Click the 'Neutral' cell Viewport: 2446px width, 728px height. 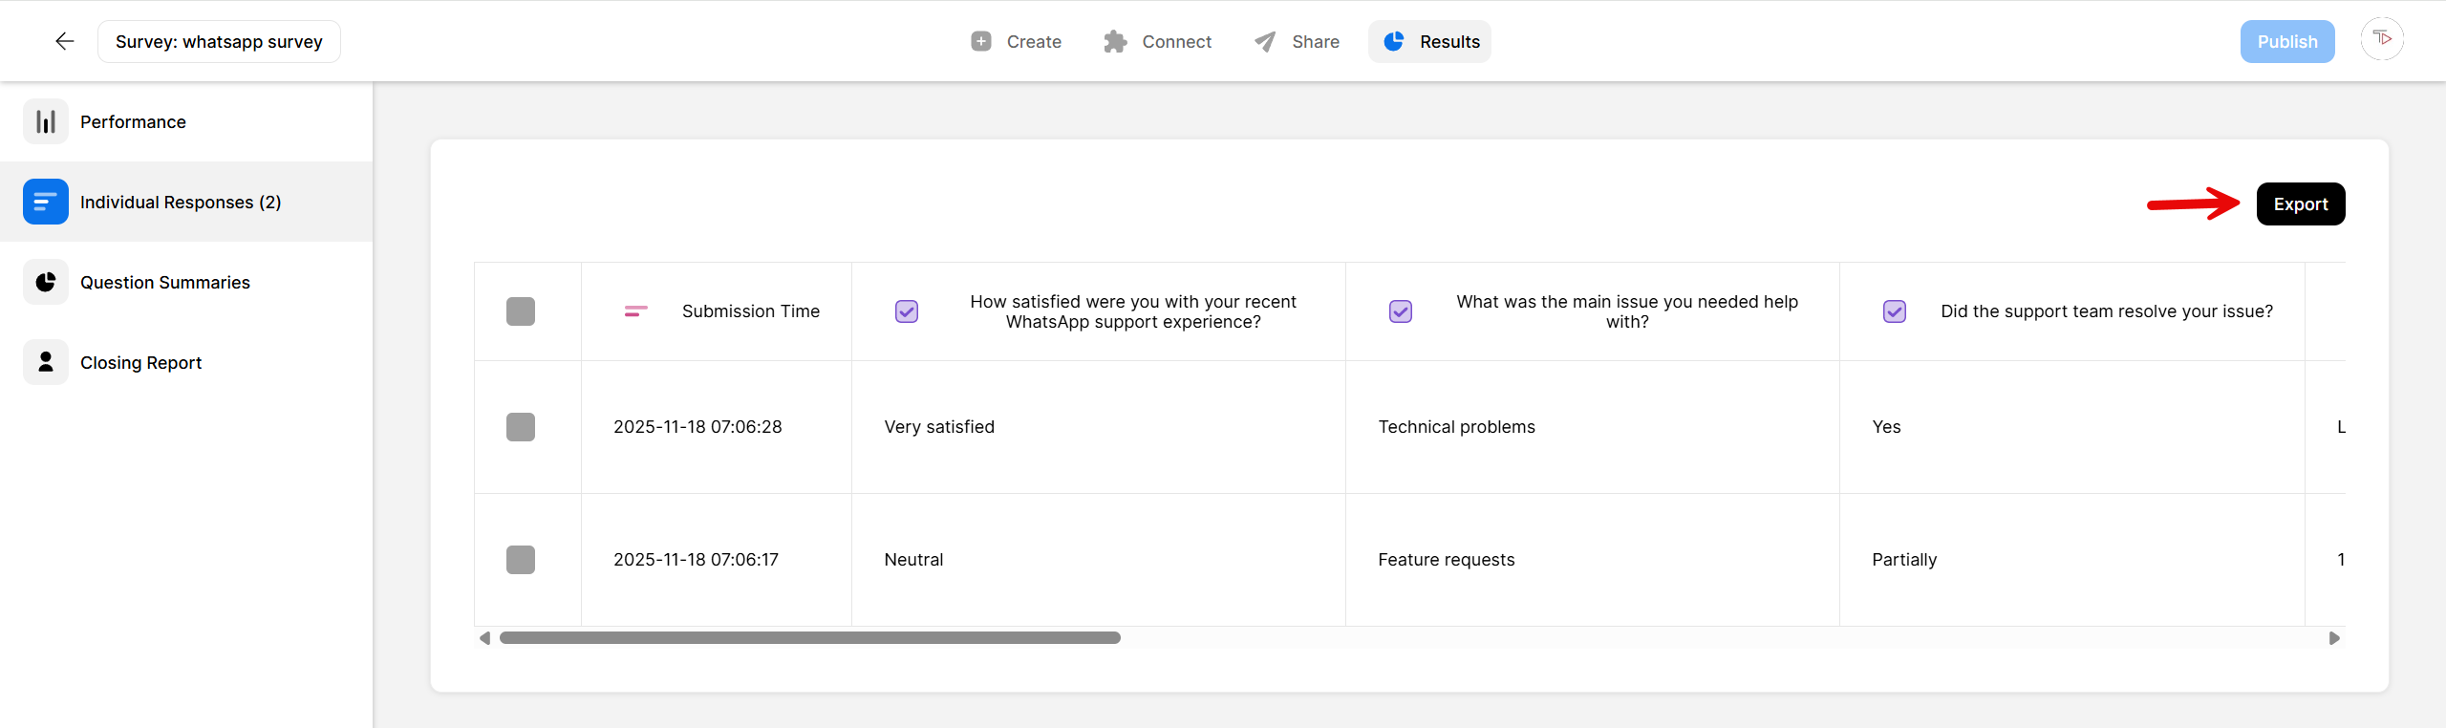(1099, 560)
